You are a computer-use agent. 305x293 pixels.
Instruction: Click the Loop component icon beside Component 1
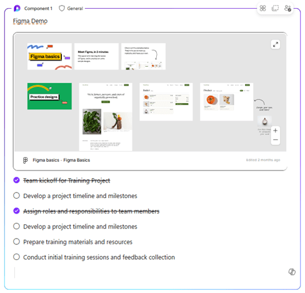pos(17,8)
